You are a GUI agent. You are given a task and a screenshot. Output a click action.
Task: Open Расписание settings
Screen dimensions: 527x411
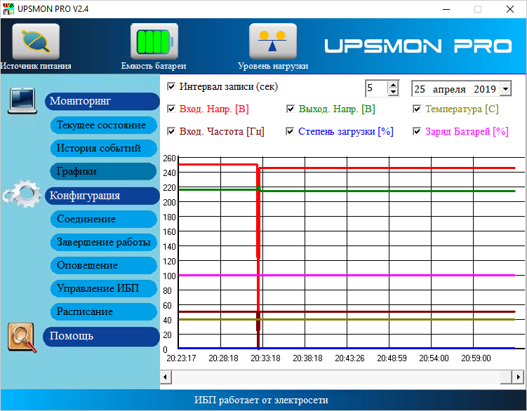point(104,312)
